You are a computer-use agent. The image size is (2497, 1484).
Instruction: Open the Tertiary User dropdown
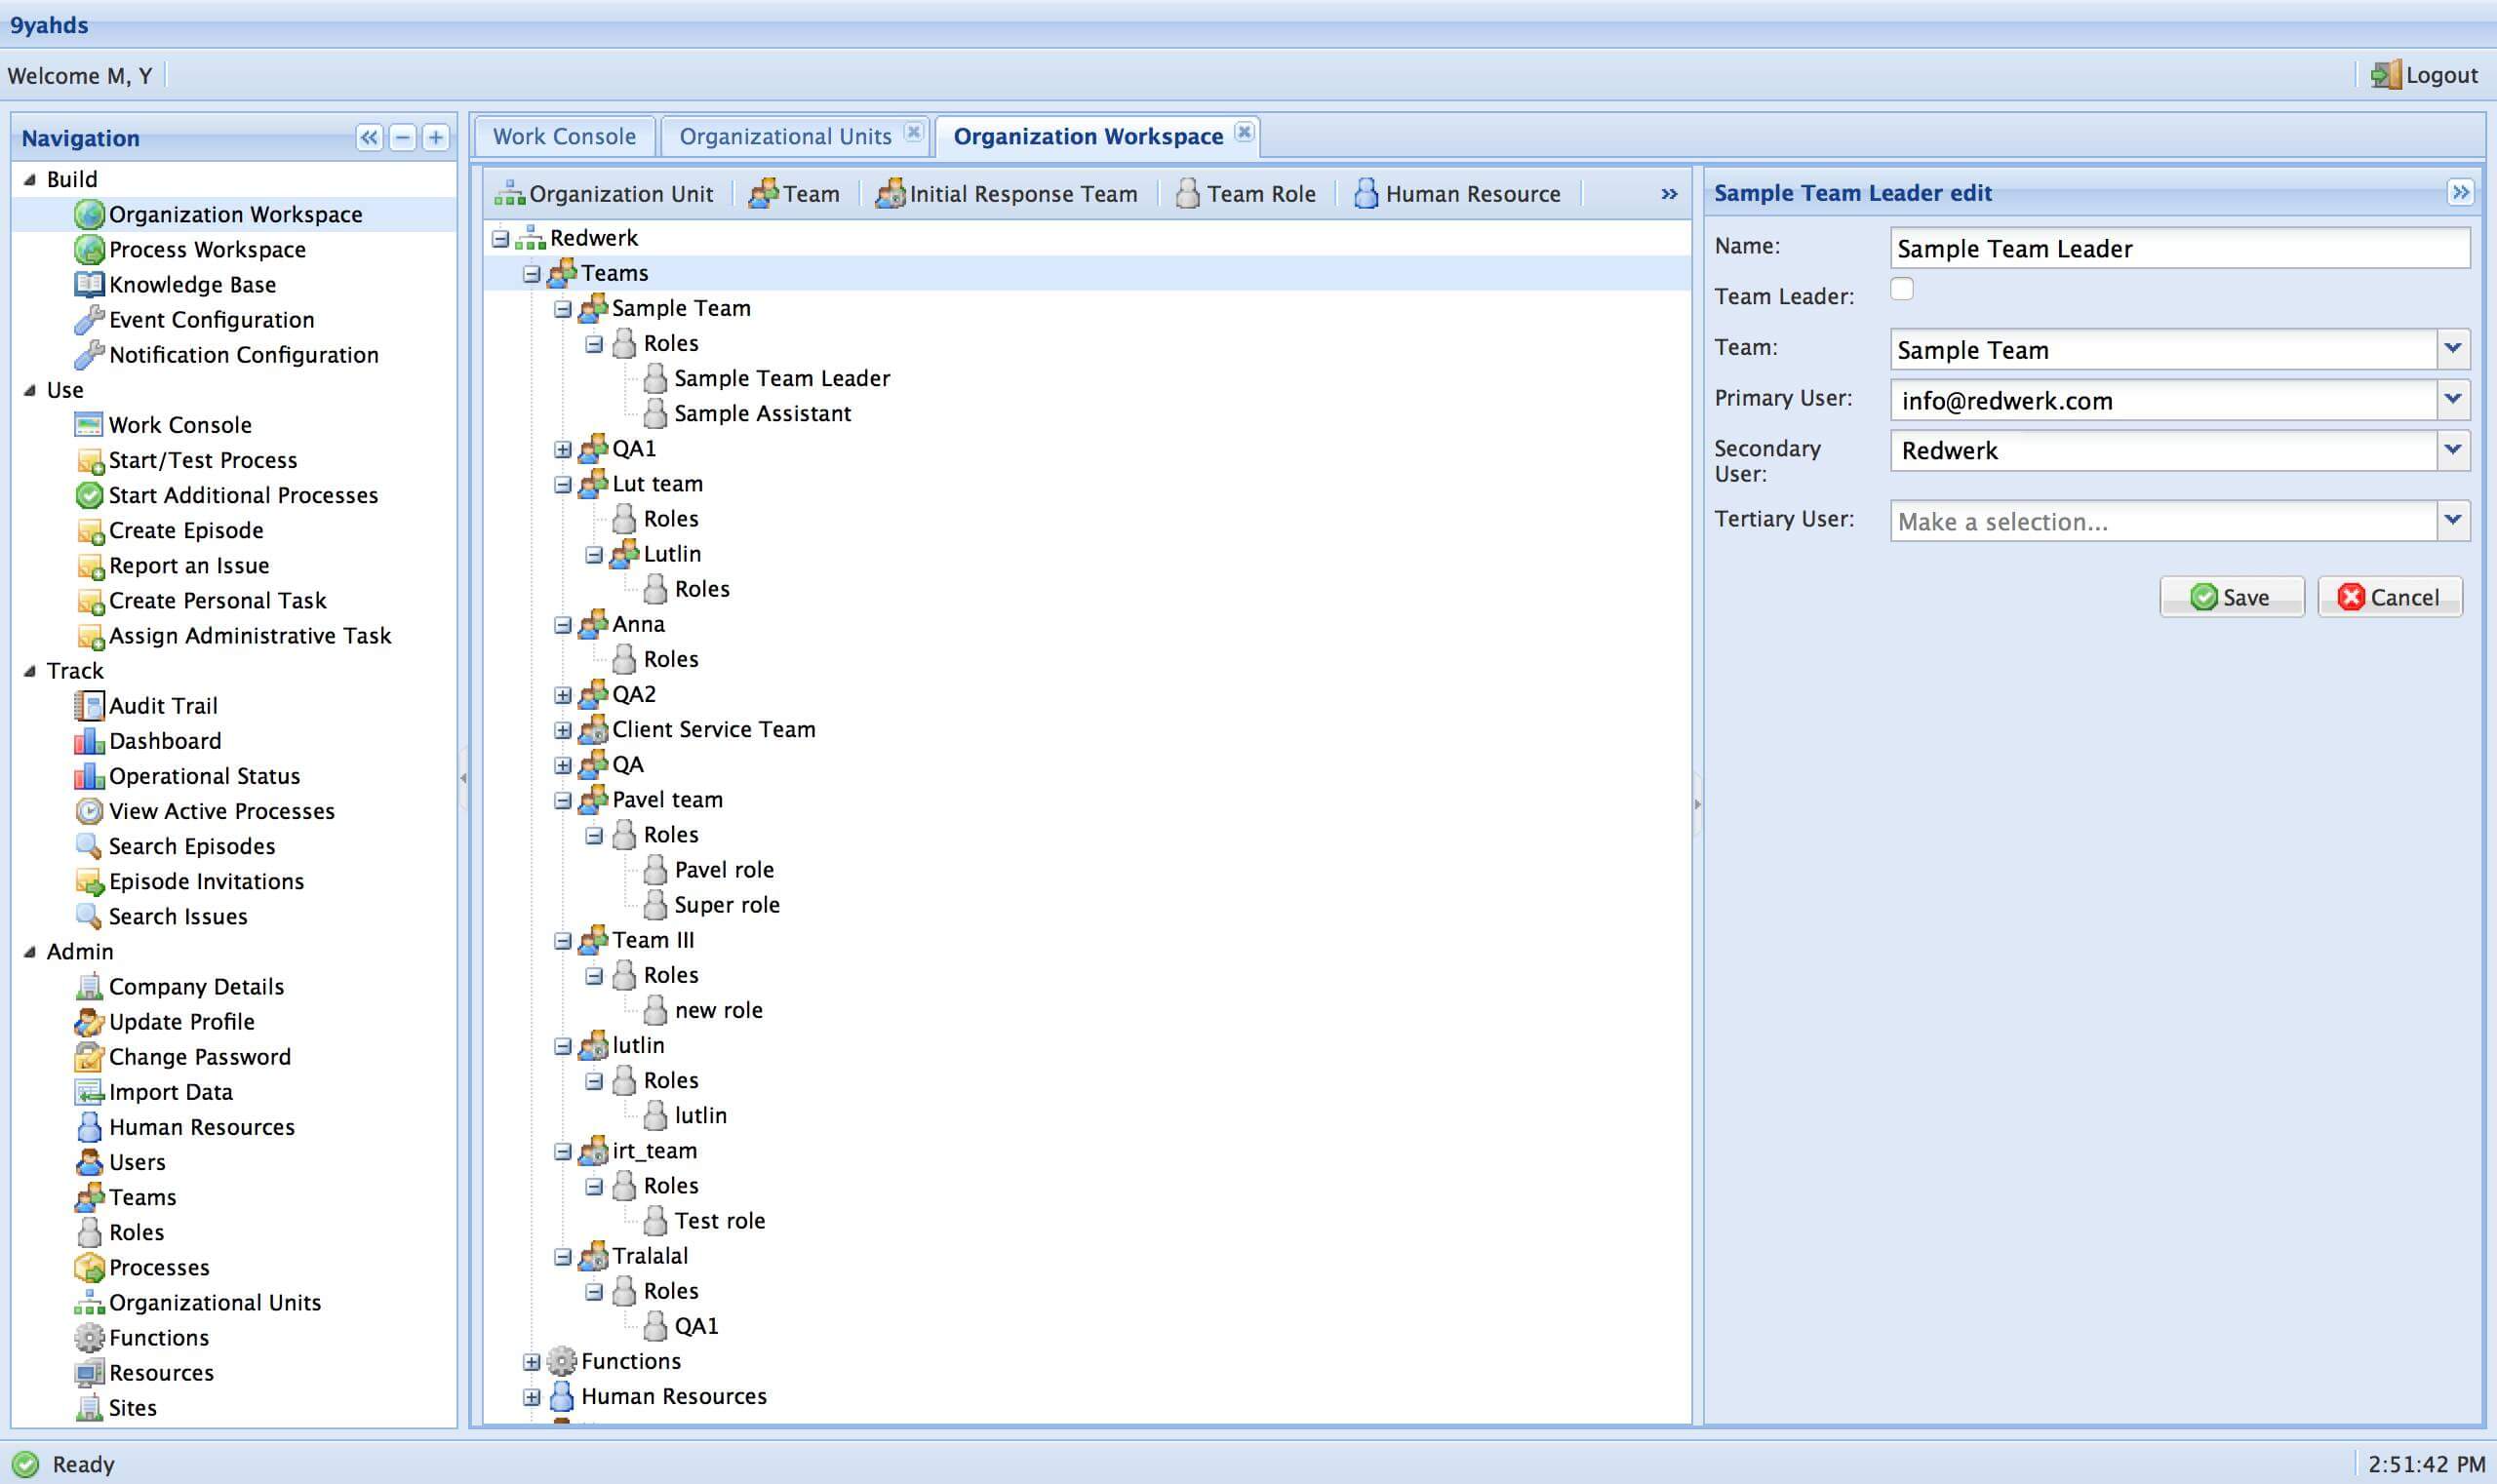[x=2453, y=521]
